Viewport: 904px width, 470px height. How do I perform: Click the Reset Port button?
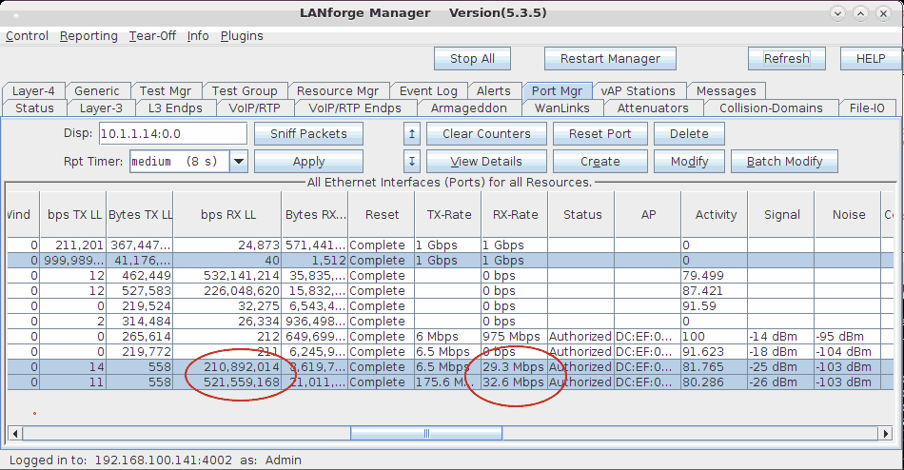[x=600, y=134]
